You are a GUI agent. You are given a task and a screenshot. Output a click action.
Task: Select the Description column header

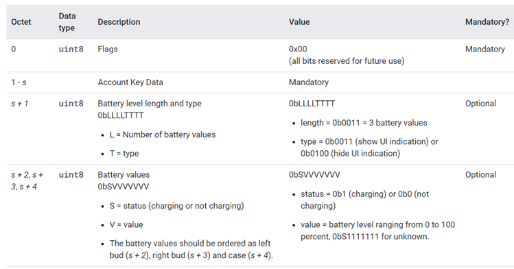click(x=119, y=22)
